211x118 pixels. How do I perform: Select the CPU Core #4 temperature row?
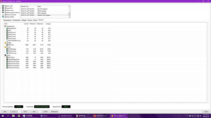[x=28, y=39]
